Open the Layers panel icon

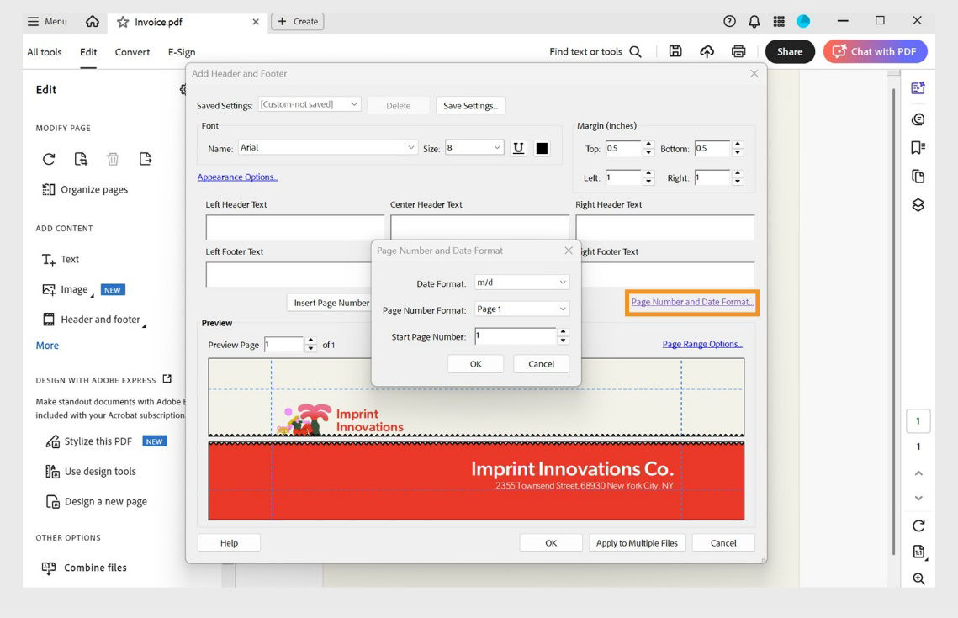(918, 204)
